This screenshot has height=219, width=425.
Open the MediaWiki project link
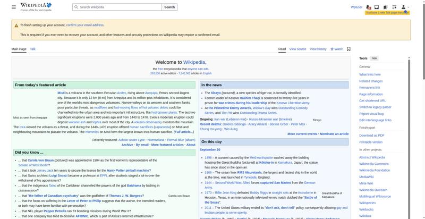(366, 176)
